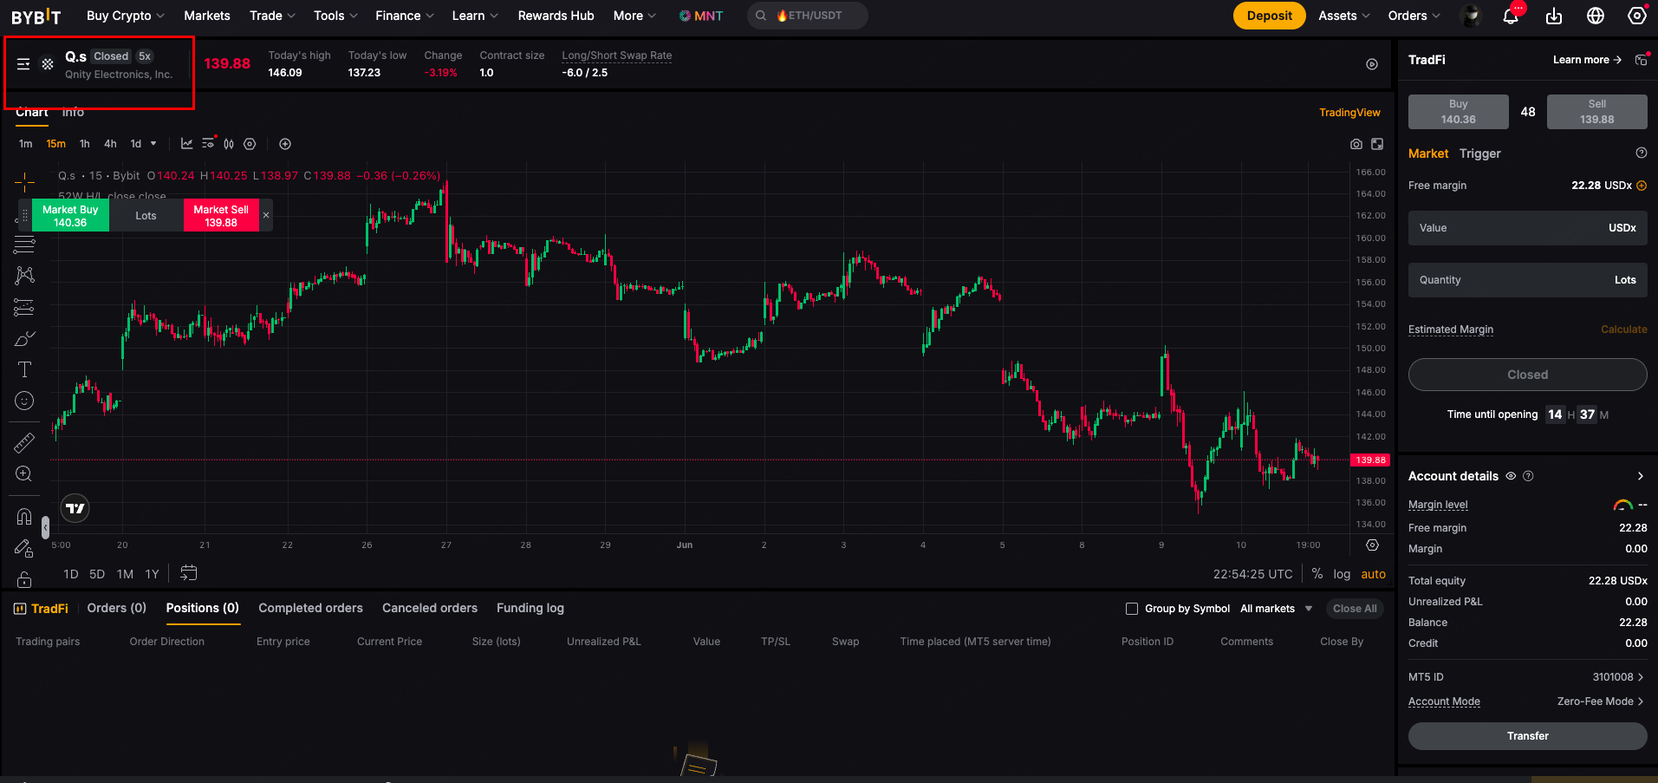Viewport: 1658px width, 783px height.
Task: Select the text annotation tool
Action: (x=24, y=369)
